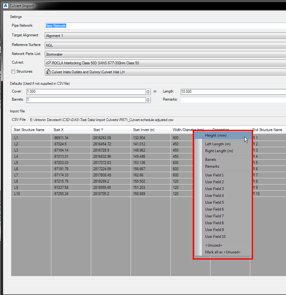Click the CSV File path field
286x295 pixels.
coord(158,120)
